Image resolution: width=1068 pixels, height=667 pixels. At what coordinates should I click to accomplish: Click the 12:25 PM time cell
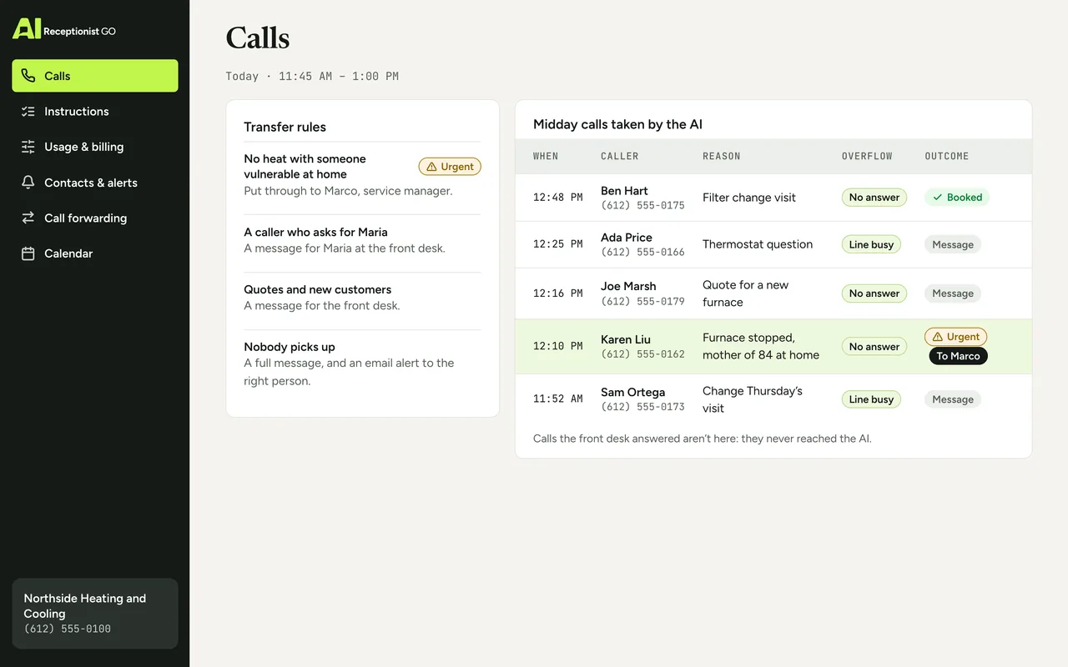(558, 244)
